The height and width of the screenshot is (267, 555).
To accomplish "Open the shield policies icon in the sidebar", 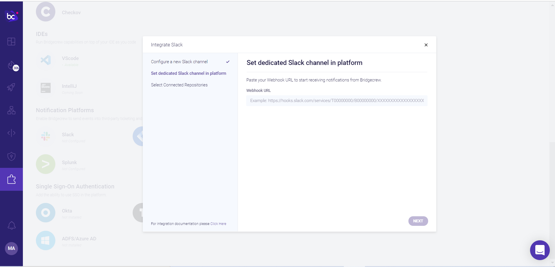I will click(11, 156).
